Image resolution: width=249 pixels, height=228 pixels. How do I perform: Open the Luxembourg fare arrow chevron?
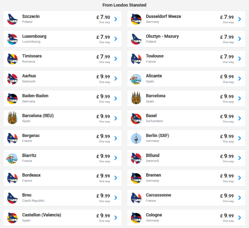click(116, 39)
